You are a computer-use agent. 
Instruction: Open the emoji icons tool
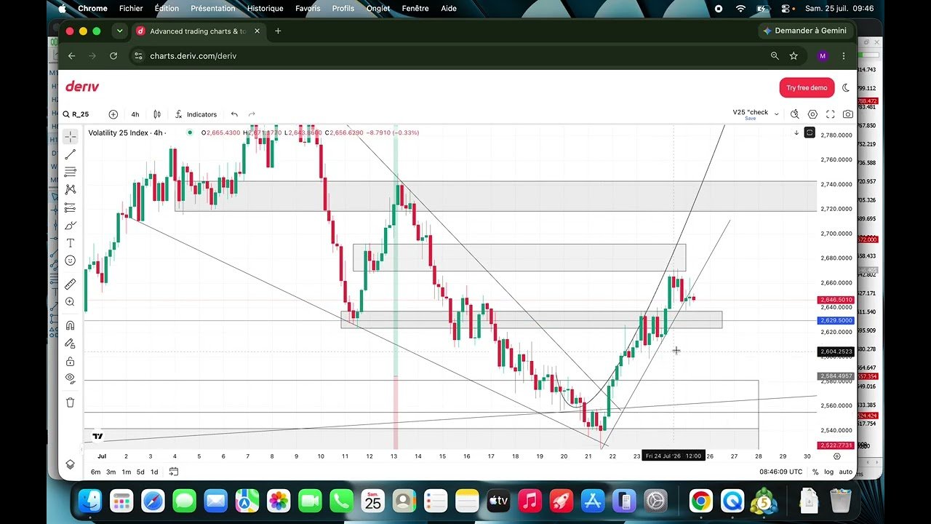click(x=71, y=261)
